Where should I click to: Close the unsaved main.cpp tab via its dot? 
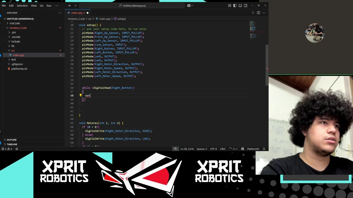pos(87,13)
